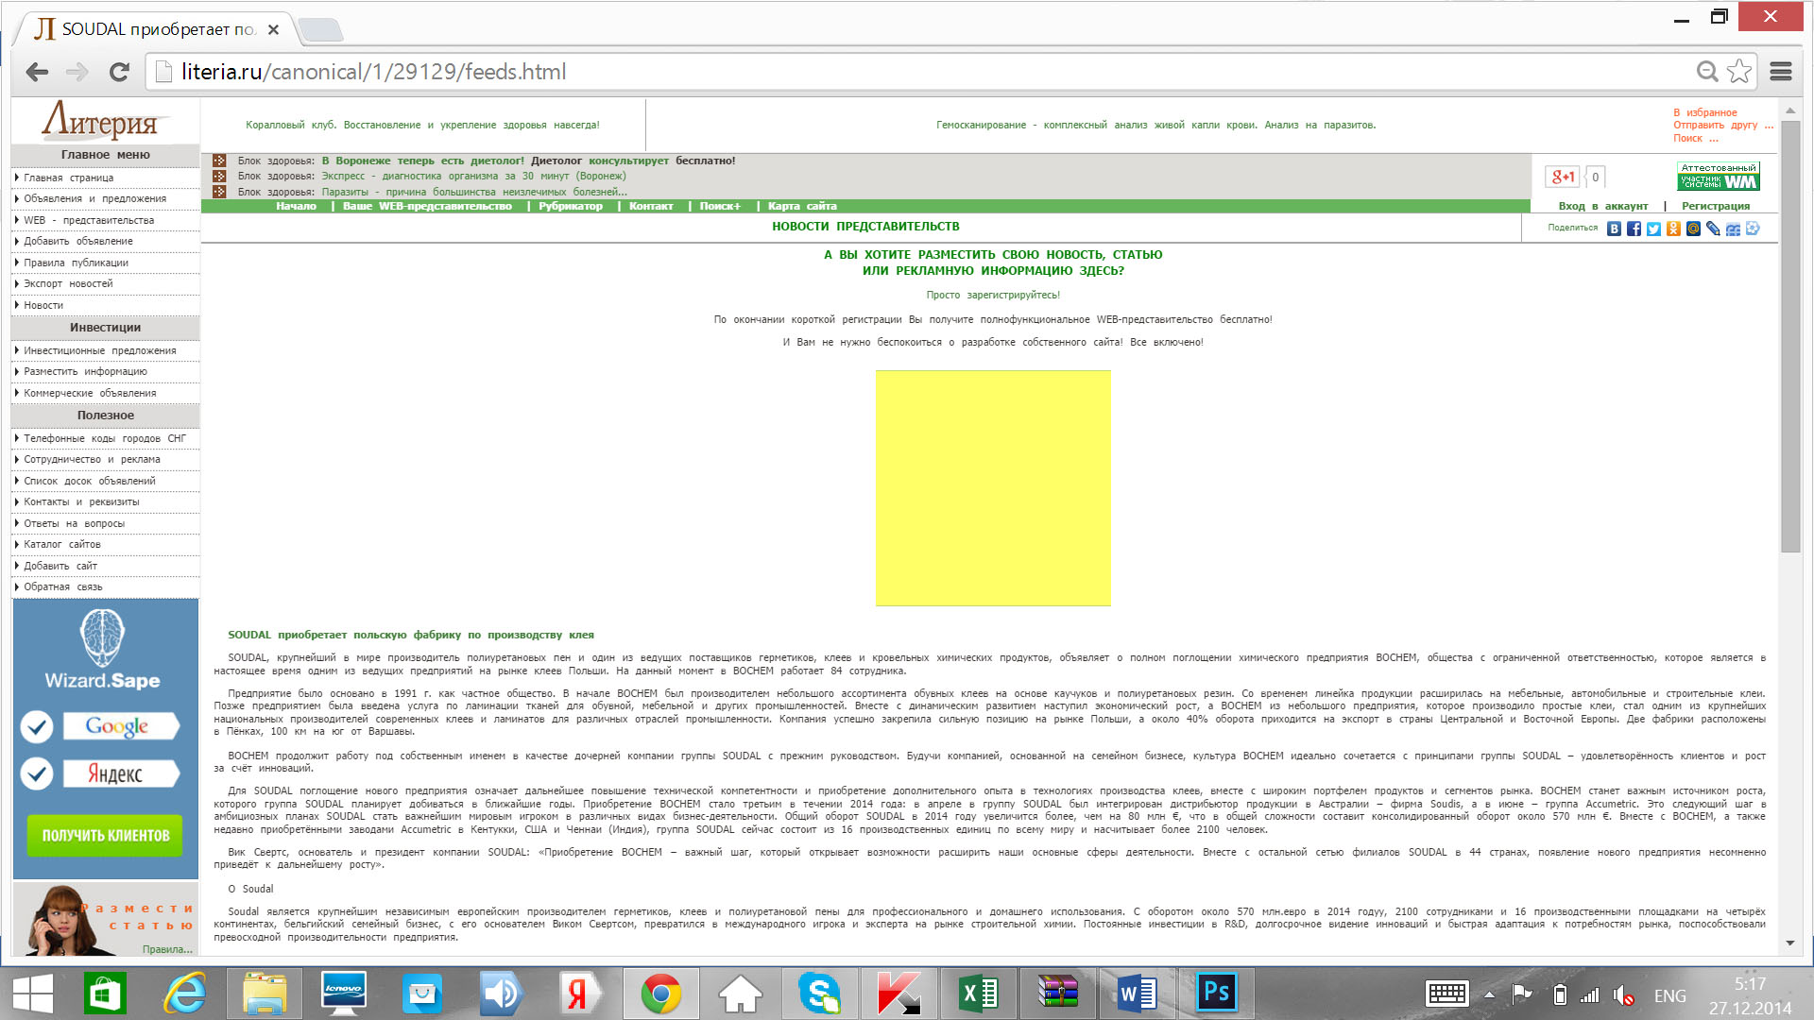Open File Explorer from the taskbar
Image resolution: width=1814 pixels, height=1020 pixels.
coord(265,994)
